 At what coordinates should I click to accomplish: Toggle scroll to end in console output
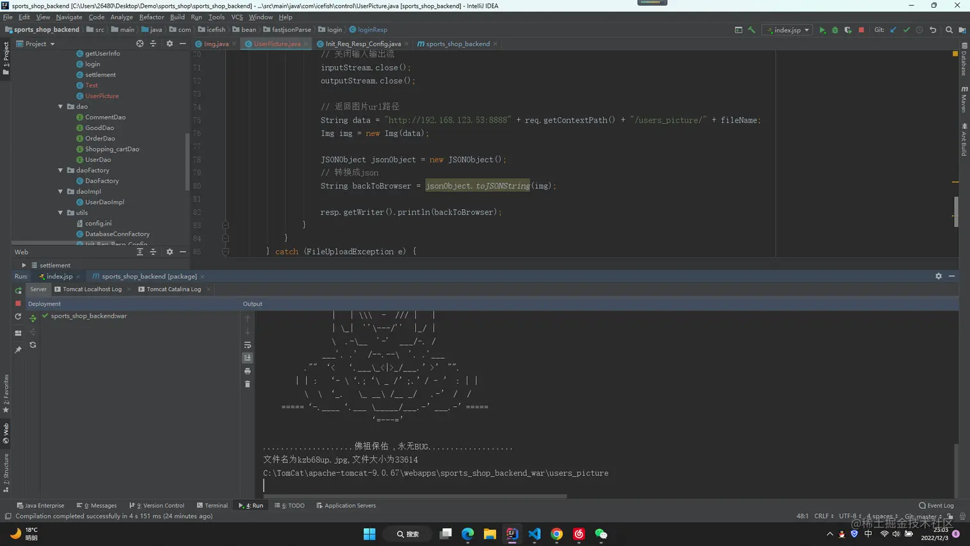tap(248, 358)
